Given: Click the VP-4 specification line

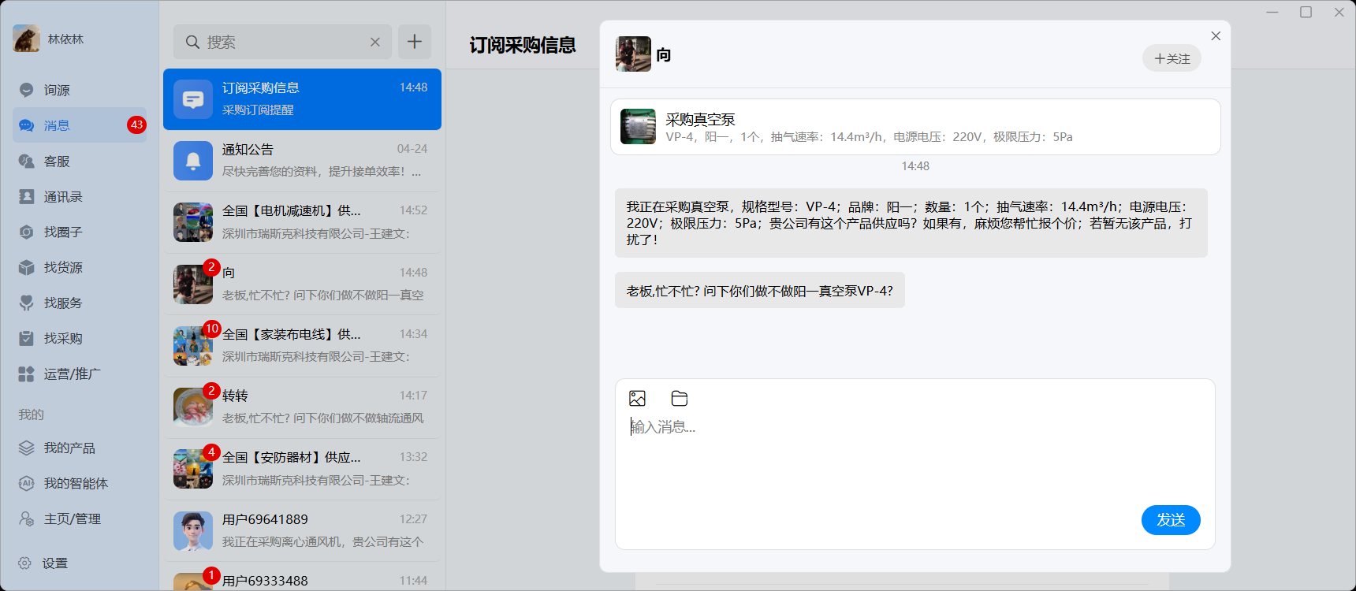Looking at the screenshot, I should coord(869,137).
